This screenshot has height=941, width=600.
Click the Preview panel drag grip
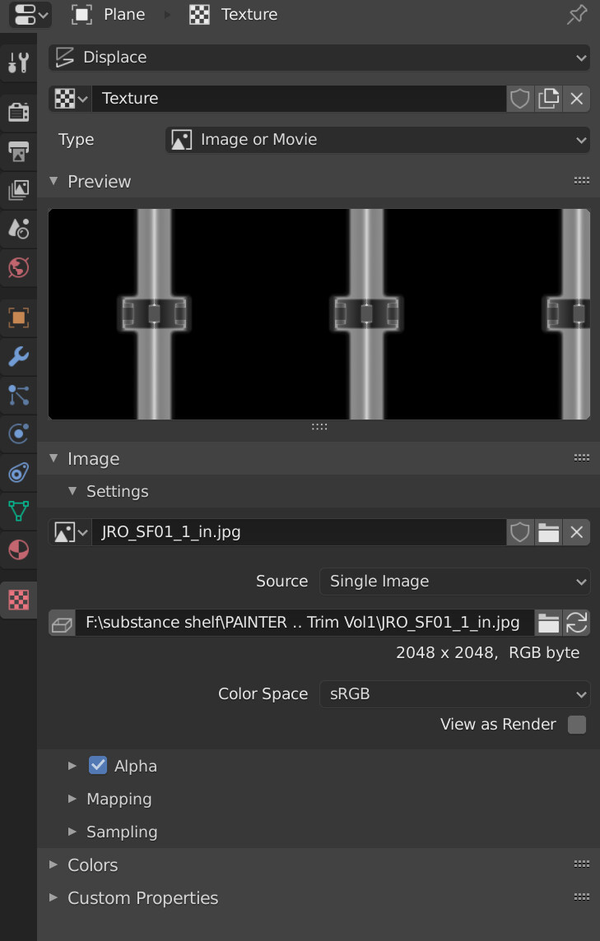(x=581, y=181)
